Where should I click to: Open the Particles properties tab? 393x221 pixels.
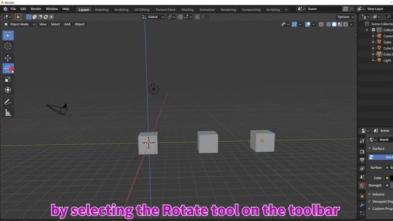362,213
